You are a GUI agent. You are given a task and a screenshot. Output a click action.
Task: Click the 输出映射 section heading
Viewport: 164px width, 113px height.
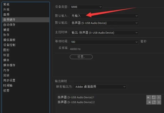pos(61,81)
